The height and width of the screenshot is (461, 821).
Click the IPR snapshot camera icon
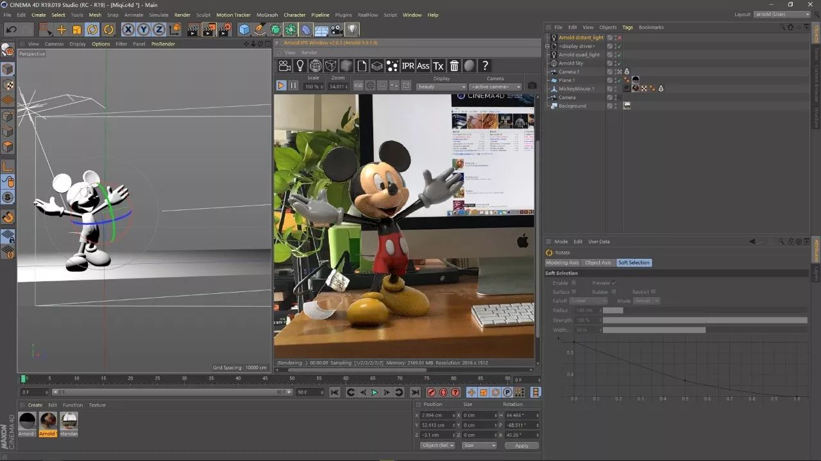pos(532,85)
